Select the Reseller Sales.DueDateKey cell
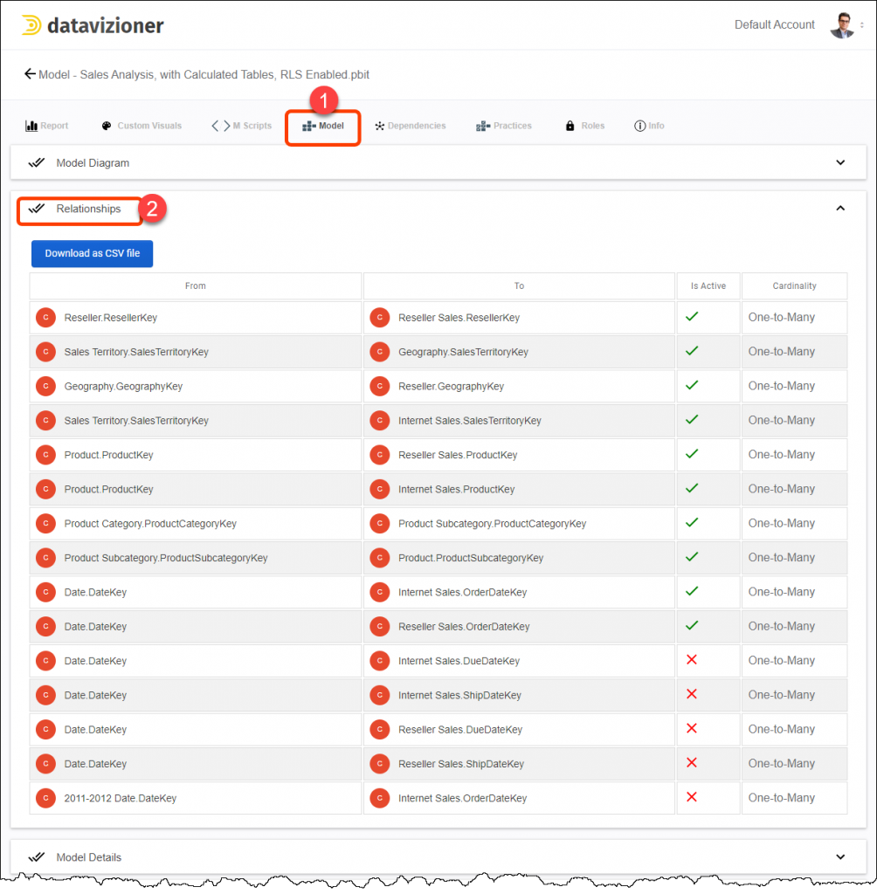The width and height of the screenshot is (877, 894). (519, 729)
